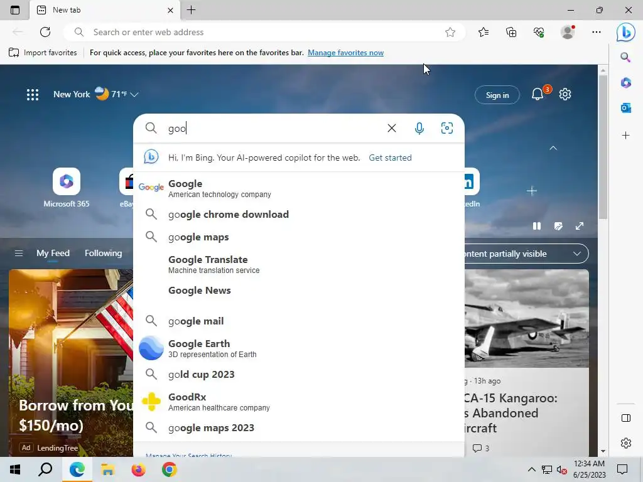Start voice search microphone
The height and width of the screenshot is (482, 643).
point(419,128)
